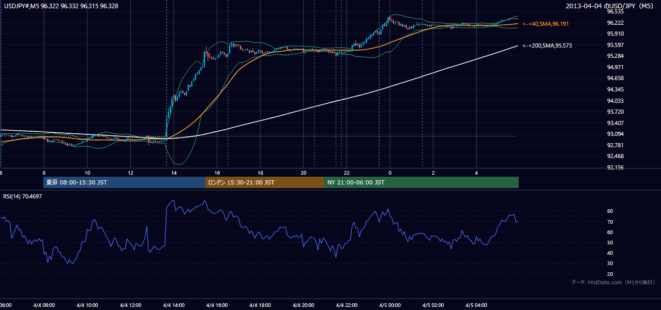Click the NY 21:00-06:00 JST session bar
This screenshot has height=310, width=661.
coord(422,182)
